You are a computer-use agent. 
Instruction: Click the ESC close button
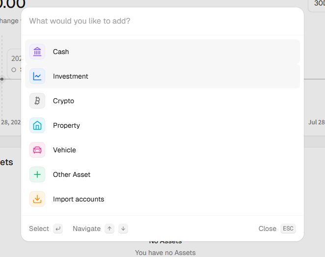pyautogui.click(x=288, y=228)
